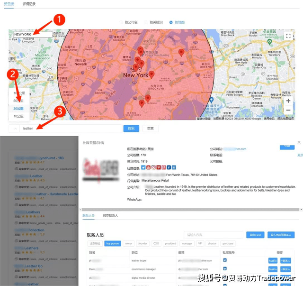303x286 pixels.
Task: Open the LinkedIn icon in company social row
Action: click(174, 167)
